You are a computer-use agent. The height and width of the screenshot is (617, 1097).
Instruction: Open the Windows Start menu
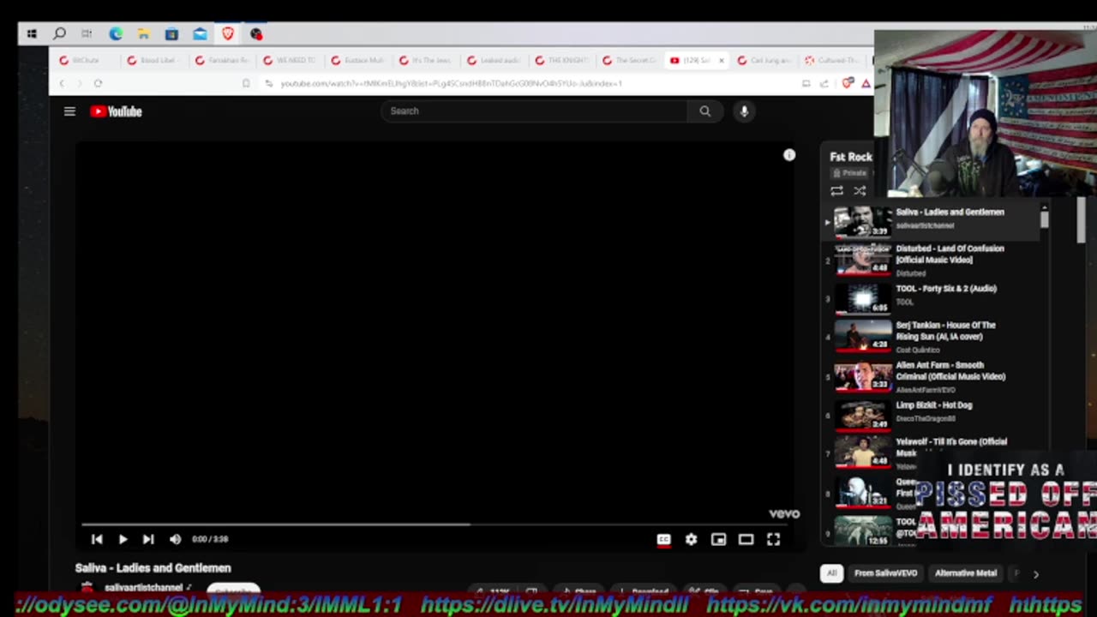[32, 34]
